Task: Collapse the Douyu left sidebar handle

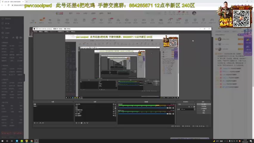Action: tap(24, 78)
